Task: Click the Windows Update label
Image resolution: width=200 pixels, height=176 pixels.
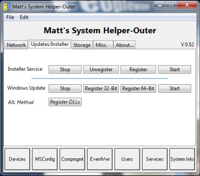Action: point(26,88)
